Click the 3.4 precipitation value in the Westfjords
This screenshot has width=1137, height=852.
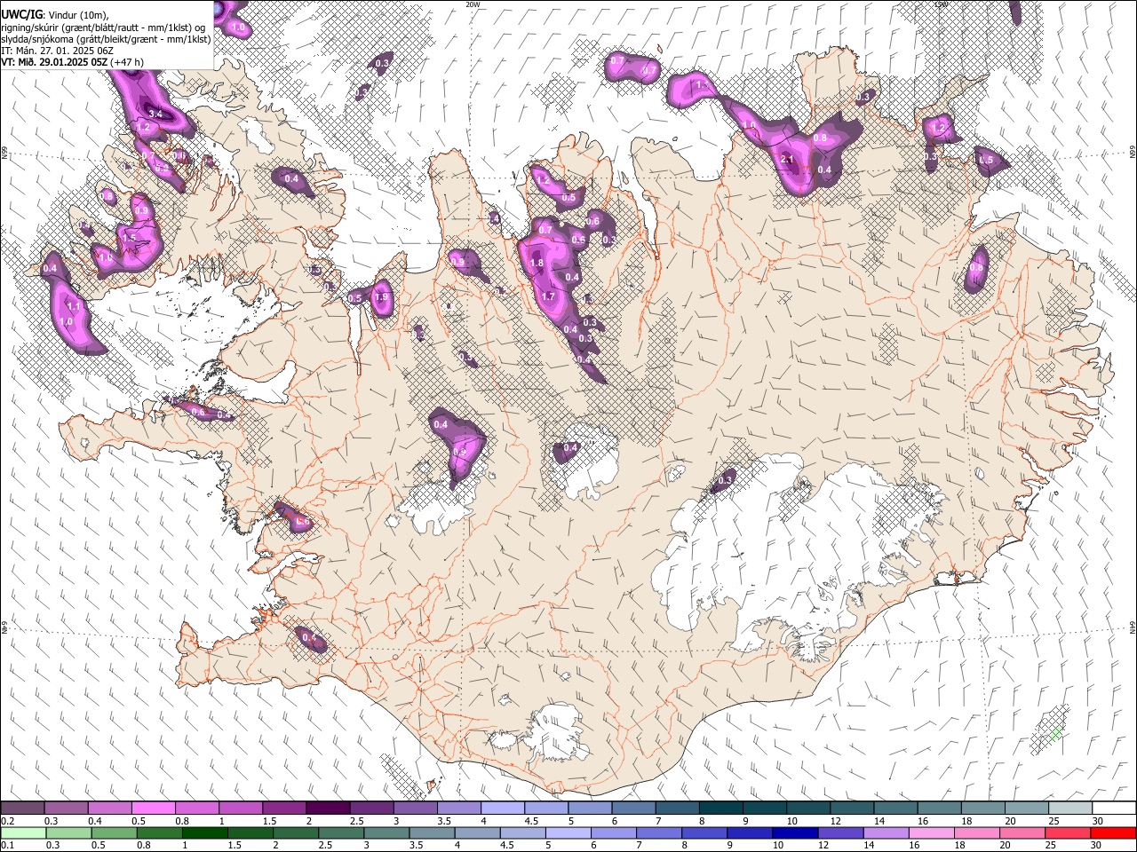155,114
